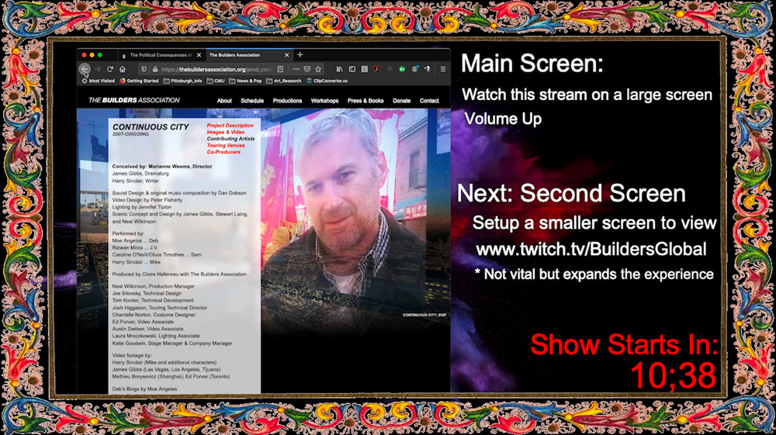Toggle reader view icon in address bar
776x435 pixels.
point(280,69)
